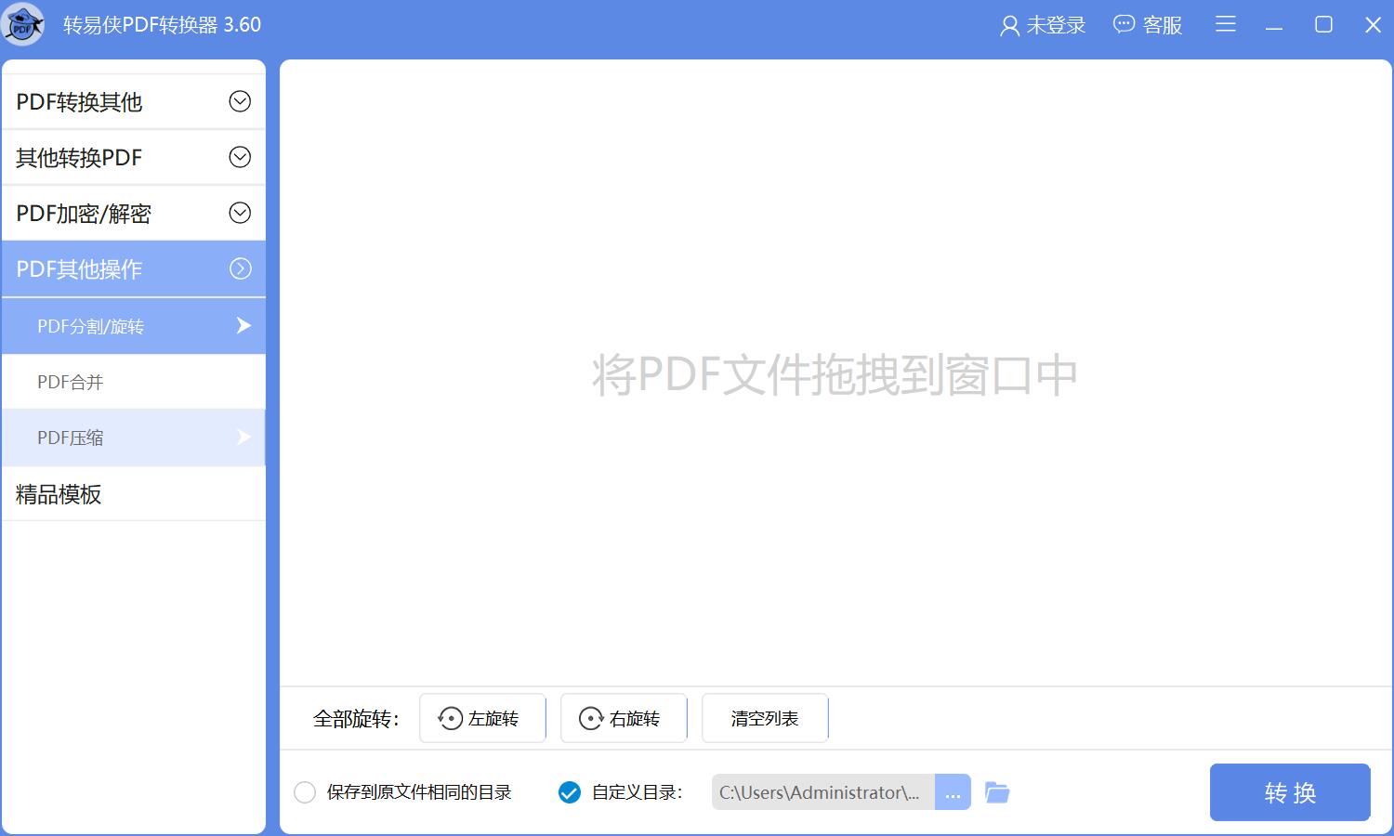The image size is (1394, 836).
Task: Click the left-rotate icon inside 左旋转
Action: click(450, 717)
